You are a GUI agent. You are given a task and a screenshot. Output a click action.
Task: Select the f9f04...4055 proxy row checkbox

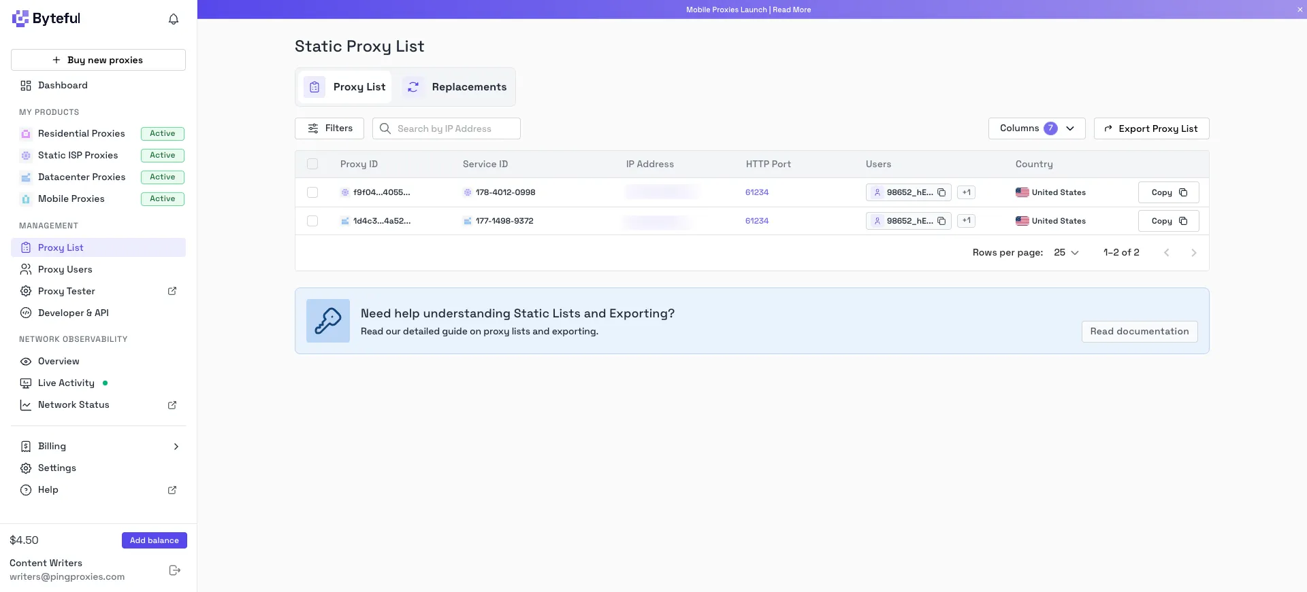click(312, 192)
